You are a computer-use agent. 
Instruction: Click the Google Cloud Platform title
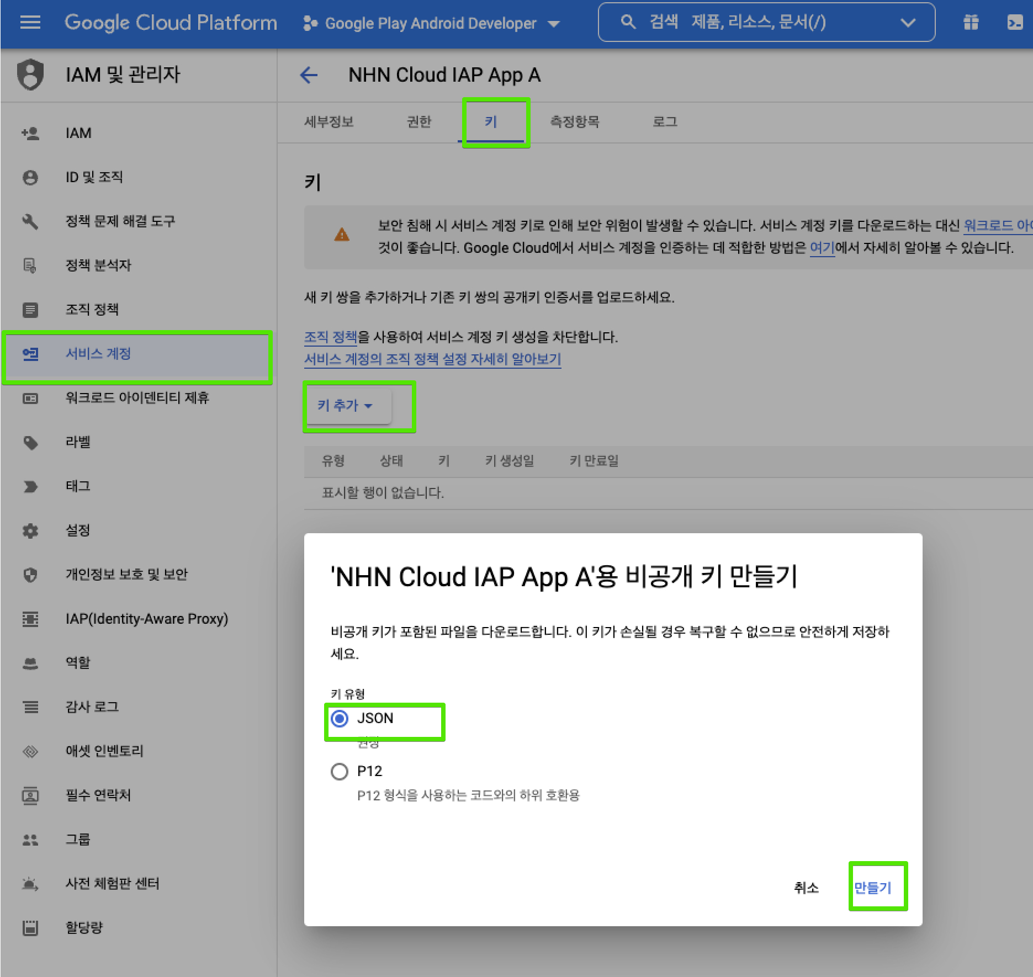171,23
